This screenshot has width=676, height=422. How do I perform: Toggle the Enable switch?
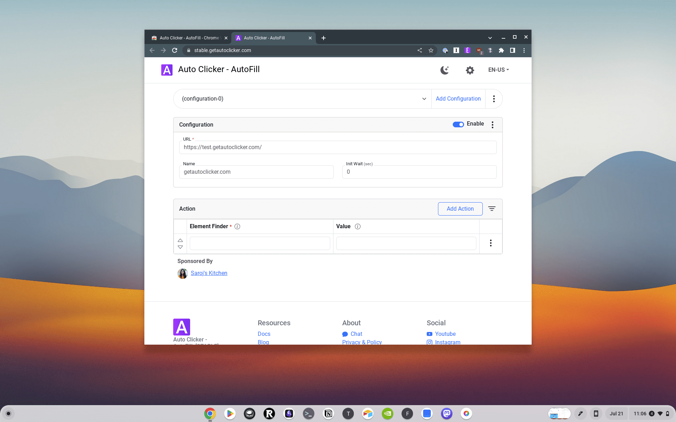tap(458, 124)
